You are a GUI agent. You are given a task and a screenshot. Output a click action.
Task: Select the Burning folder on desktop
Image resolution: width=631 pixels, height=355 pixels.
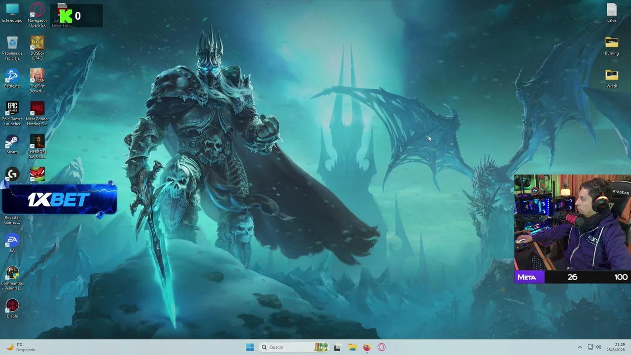(612, 46)
